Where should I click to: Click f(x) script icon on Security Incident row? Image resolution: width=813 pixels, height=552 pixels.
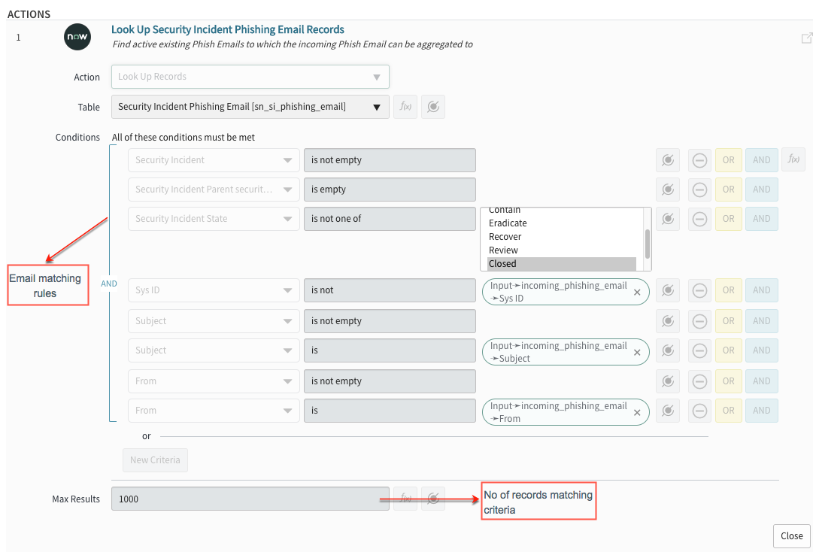pyautogui.click(x=793, y=159)
